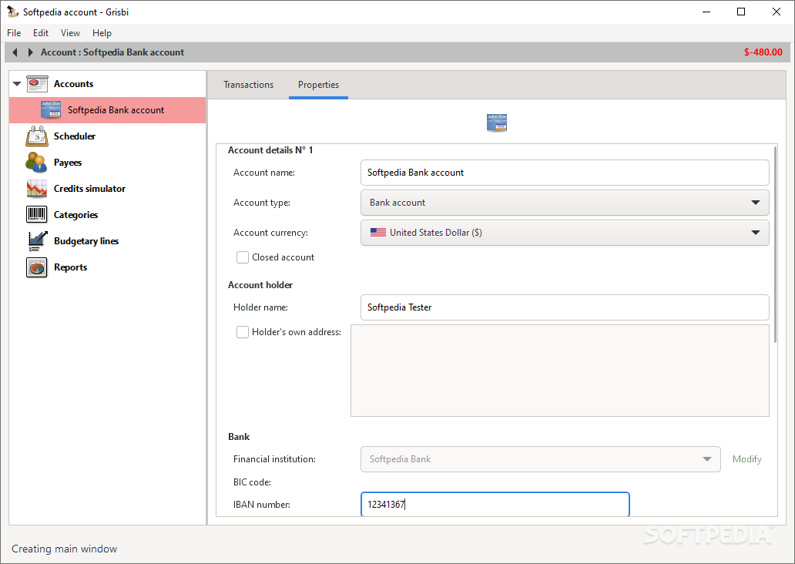Click the US flag in currency box

tap(378, 232)
